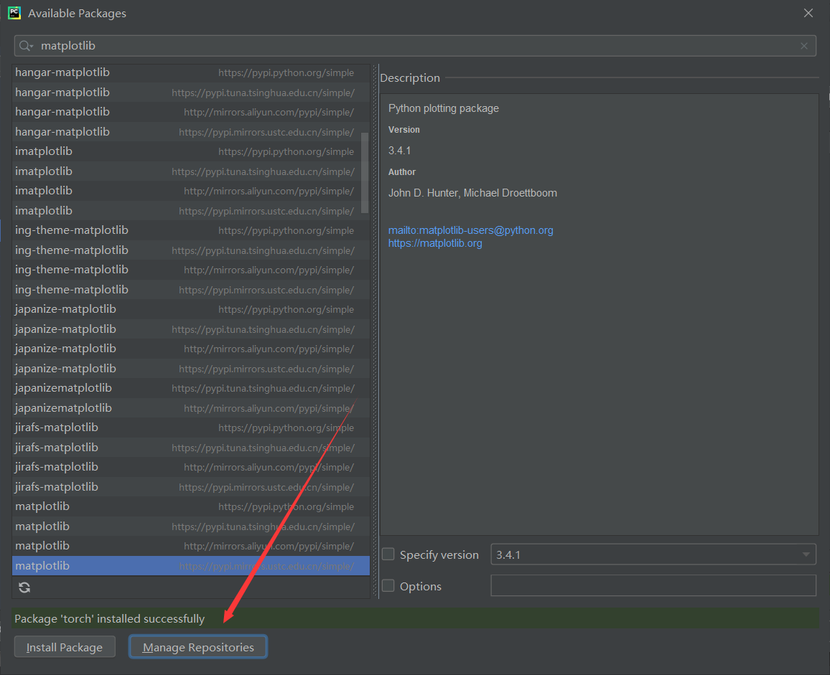Click into the matplotlib search field
Image resolution: width=830 pixels, height=675 pixels.
(x=415, y=46)
